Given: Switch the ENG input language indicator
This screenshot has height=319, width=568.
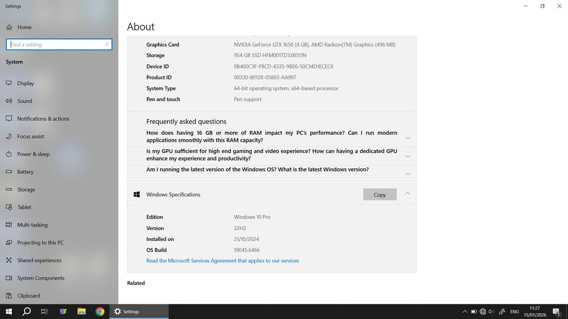Looking at the screenshot, I should coord(515,312).
